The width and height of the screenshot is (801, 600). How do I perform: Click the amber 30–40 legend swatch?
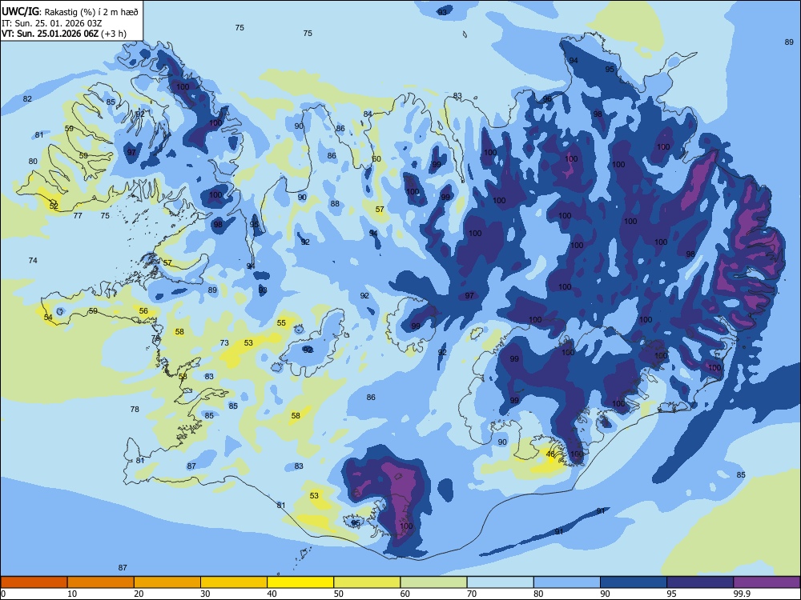pyautogui.click(x=234, y=582)
